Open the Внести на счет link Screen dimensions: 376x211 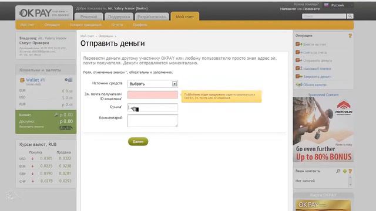click(315, 45)
